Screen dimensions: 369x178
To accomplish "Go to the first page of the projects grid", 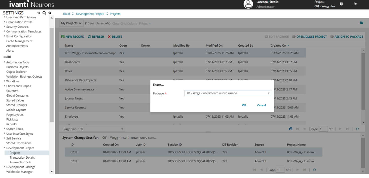I will 298,129.
